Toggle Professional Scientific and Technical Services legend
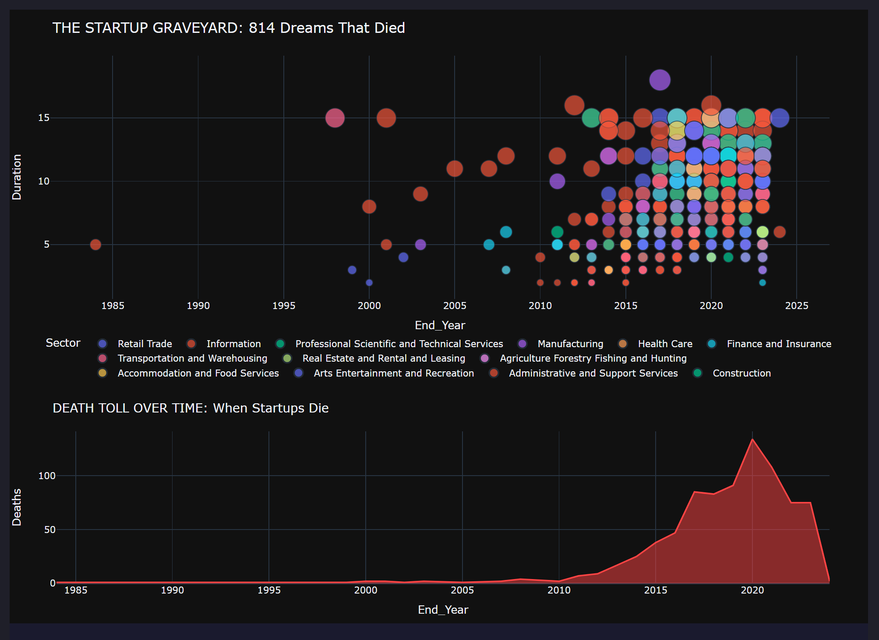 [x=399, y=344]
